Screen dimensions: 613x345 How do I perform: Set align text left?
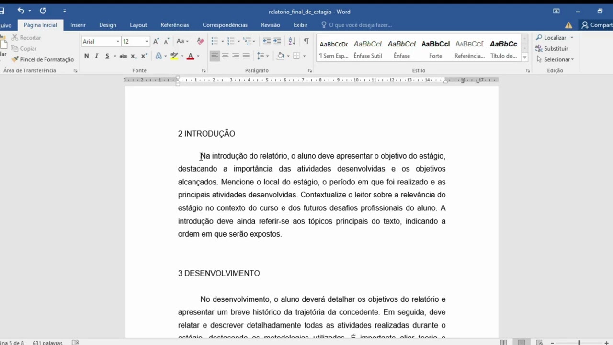(x=215, y=56)
